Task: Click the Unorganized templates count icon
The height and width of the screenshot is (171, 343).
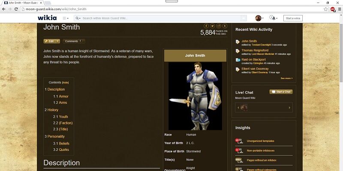Action: pyautogui.click(x=239, y=141)
